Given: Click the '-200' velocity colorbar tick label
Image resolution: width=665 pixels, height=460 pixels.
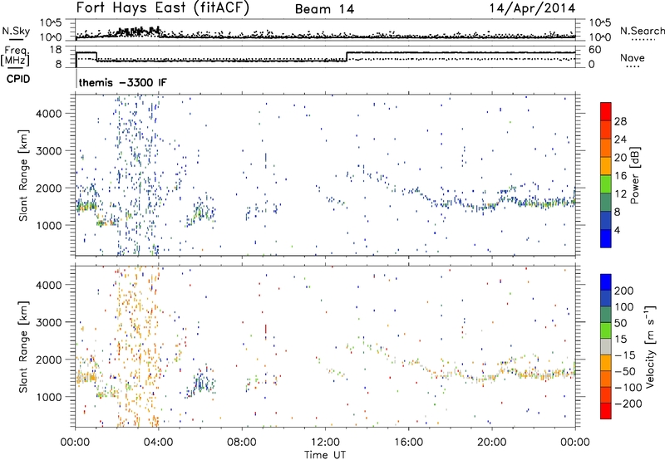Looking at the screenshot, I should pos(627,404).
